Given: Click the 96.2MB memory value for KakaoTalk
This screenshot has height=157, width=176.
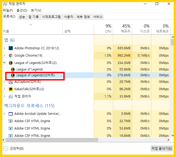Looking at the screenshot, I should point(125,89).
